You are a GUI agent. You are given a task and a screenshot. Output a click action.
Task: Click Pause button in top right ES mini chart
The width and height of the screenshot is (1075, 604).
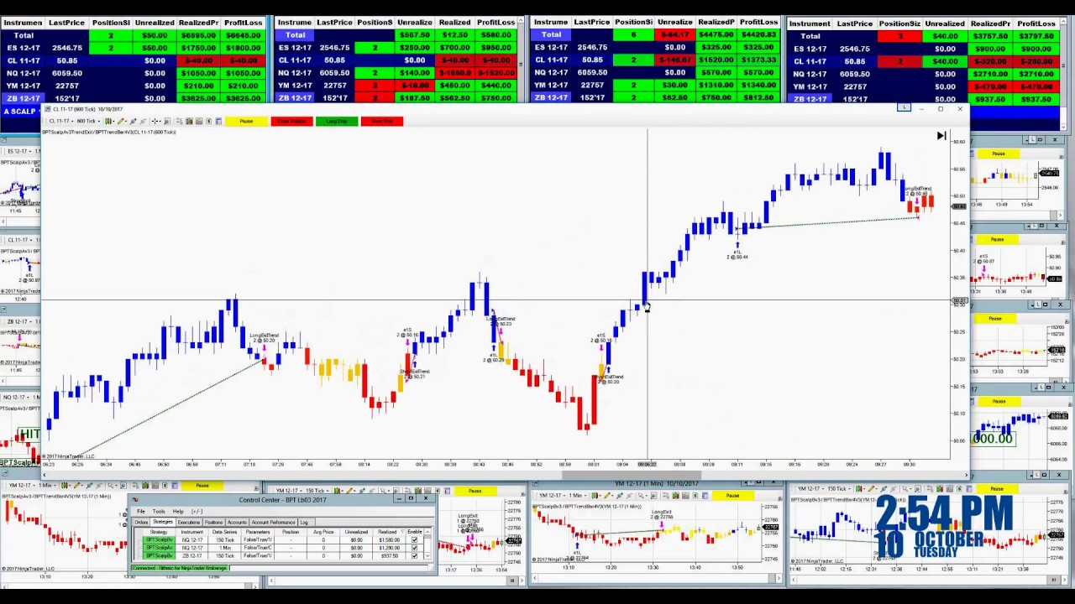coord(999,154)
